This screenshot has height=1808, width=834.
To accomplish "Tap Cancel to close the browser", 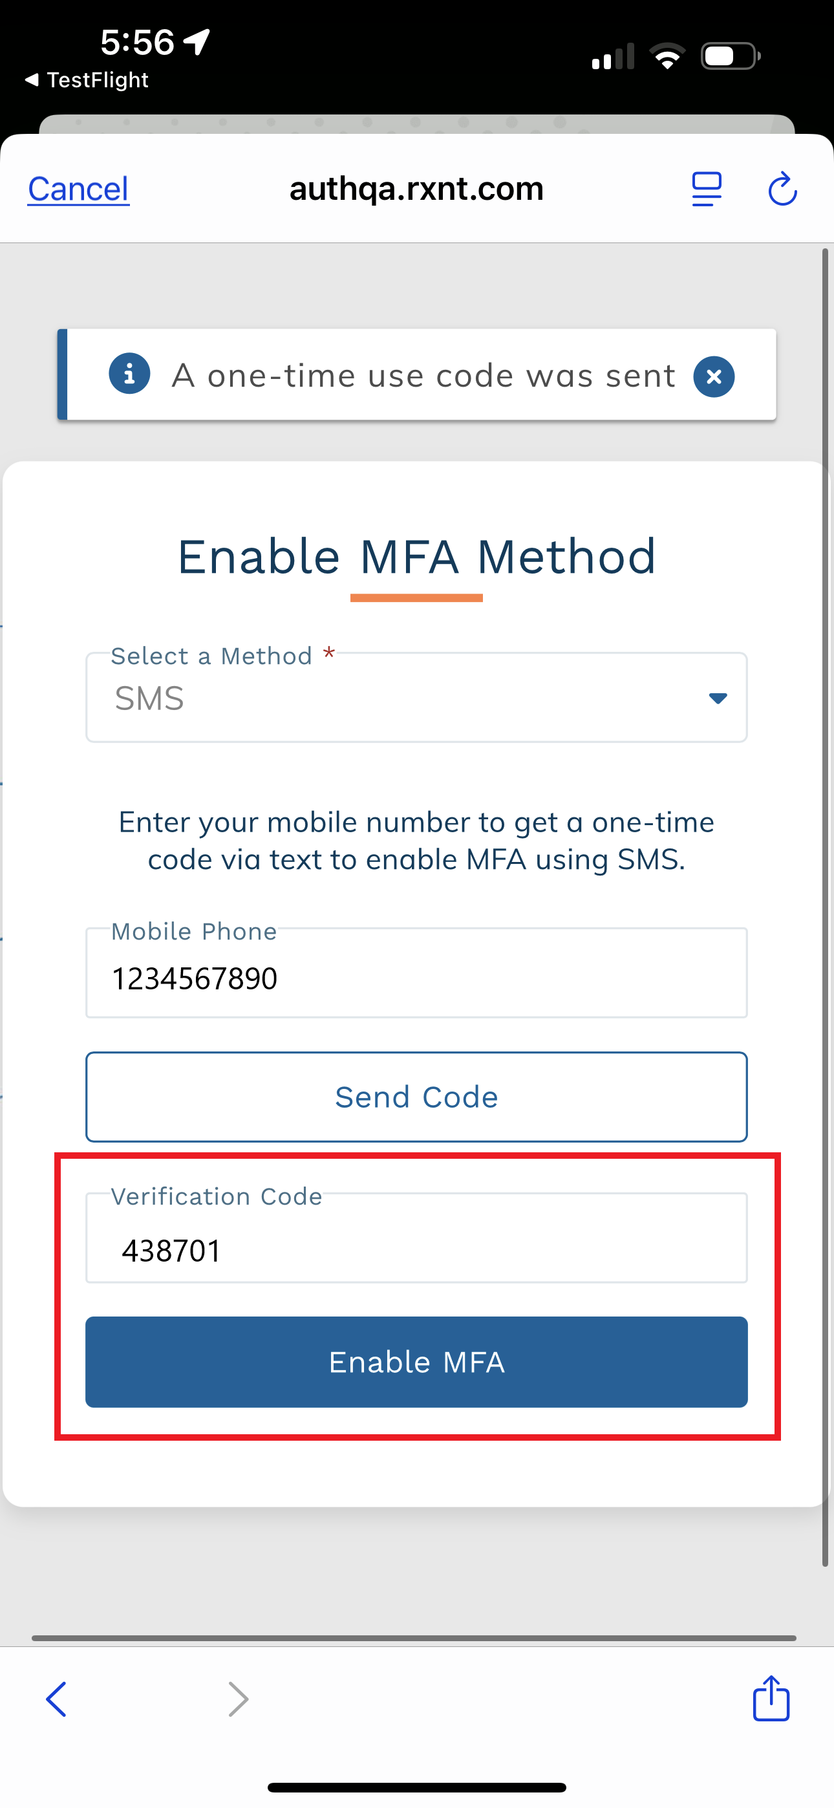I will [79, 189].
